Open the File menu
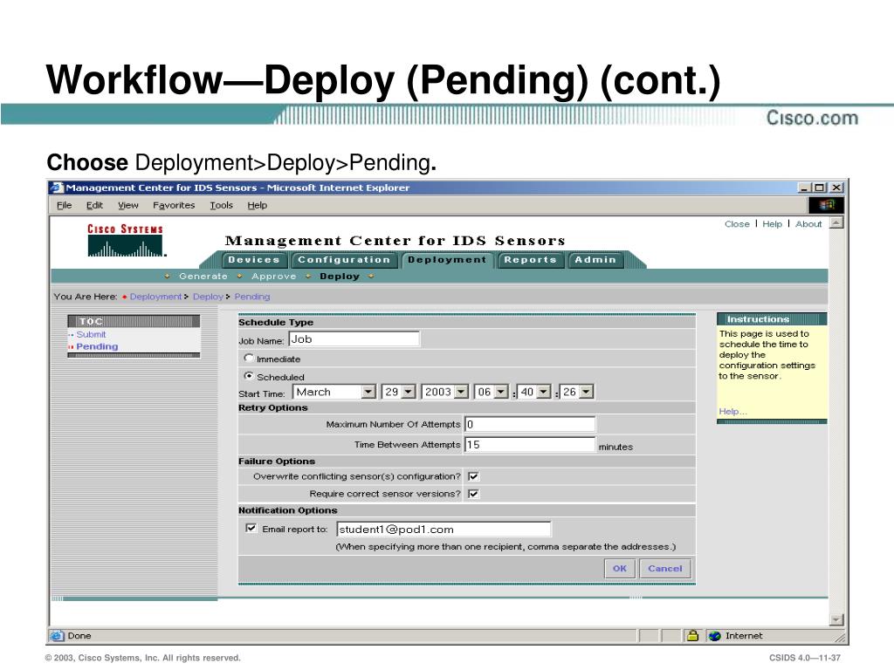The height and width of the screenshot is (670, 894). (x=65, y=205)
